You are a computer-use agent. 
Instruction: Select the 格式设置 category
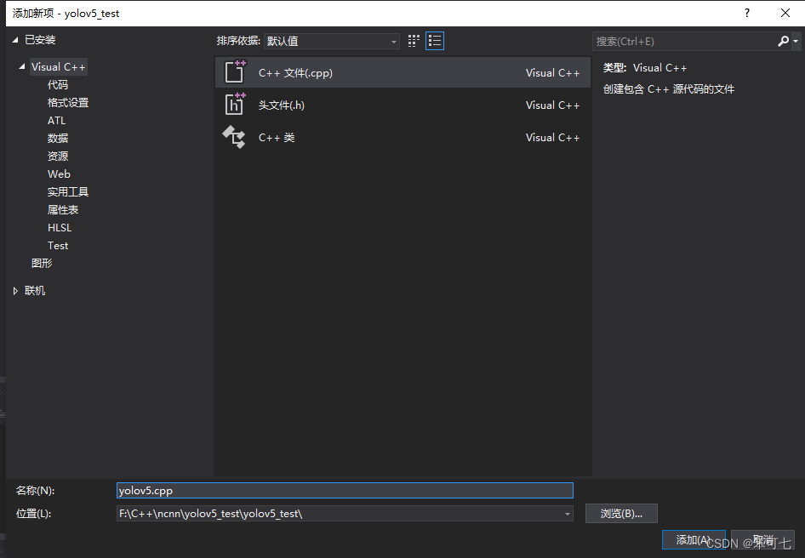pyautogui.click(x=68, y=103)
